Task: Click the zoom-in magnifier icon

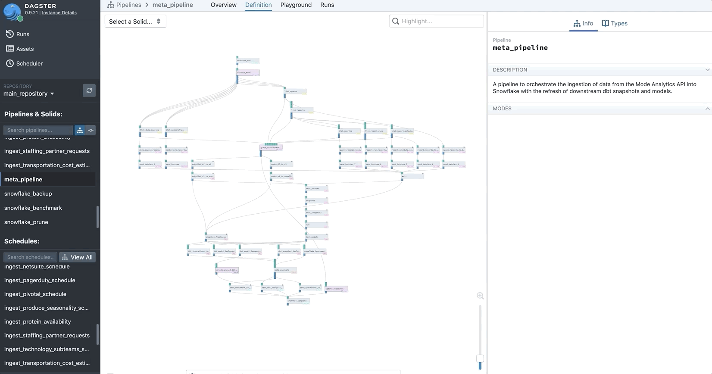Action: (x=480, y=296)
